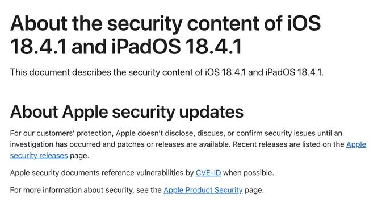Click 'iPadOS 18.4.1' in the main title
Screen dimensions: 386x215
(177, 47)
